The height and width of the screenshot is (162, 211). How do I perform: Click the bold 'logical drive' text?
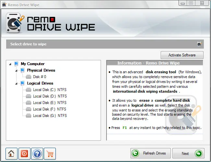click(x=143, y=105)
